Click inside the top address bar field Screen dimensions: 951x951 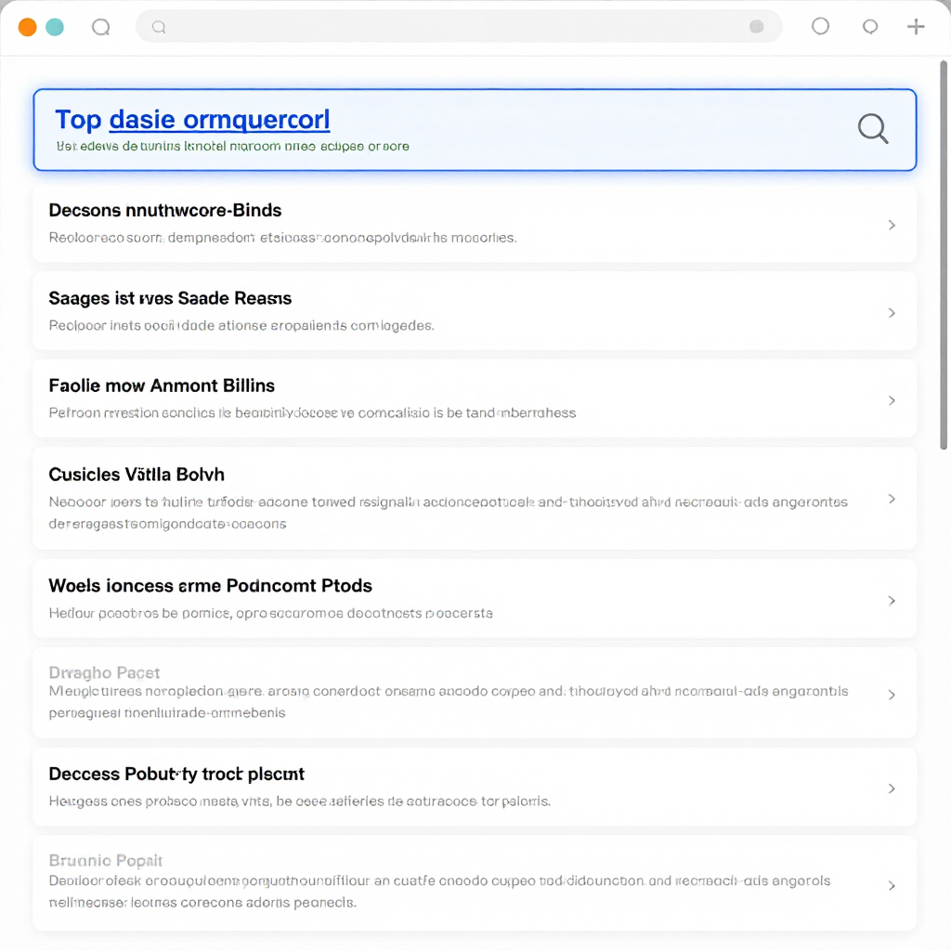455,27
